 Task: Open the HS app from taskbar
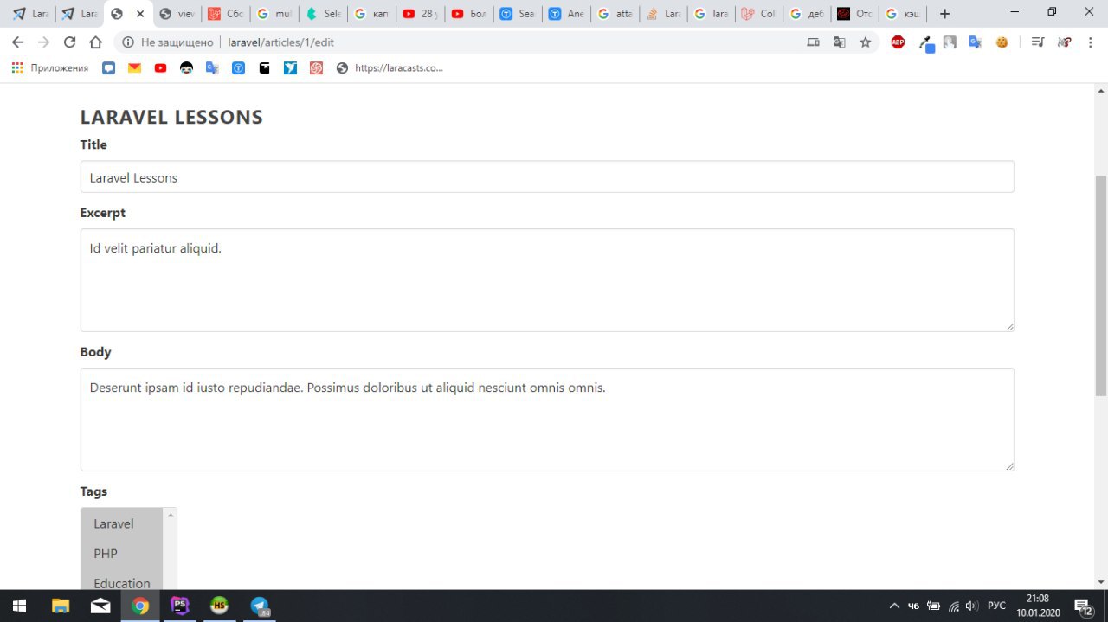[x=220, y=606]
